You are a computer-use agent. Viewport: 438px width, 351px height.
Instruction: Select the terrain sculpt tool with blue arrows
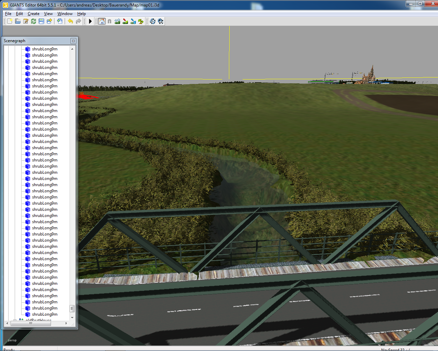tap(117, 21)
